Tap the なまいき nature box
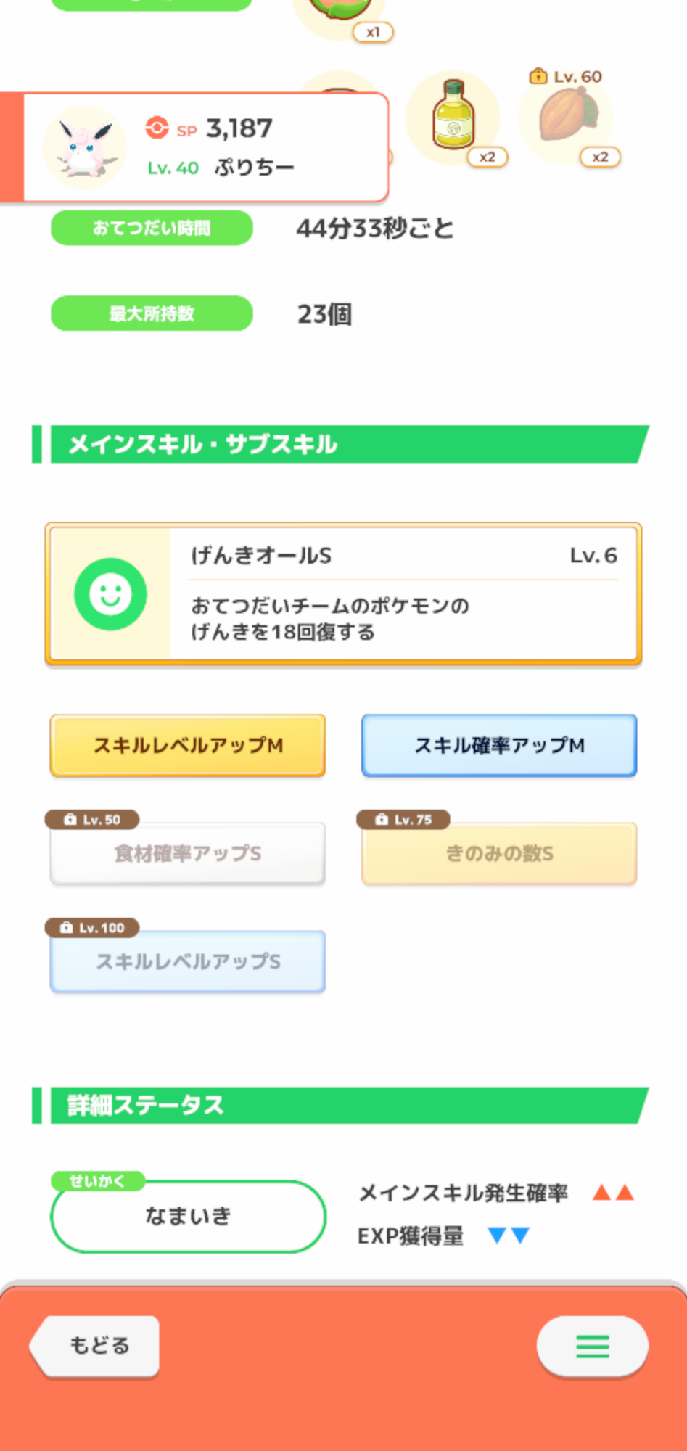The height and width of the screenshot is (1451, 687). (188, 1216)
